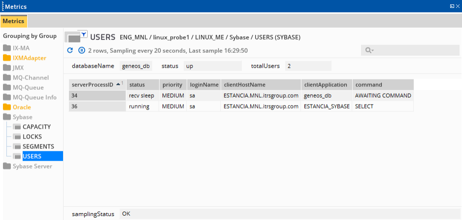Viewport: 462px width, 220px height.
Task: Undock the Metrics panel with float icon
Action: (x=452, y=6)
